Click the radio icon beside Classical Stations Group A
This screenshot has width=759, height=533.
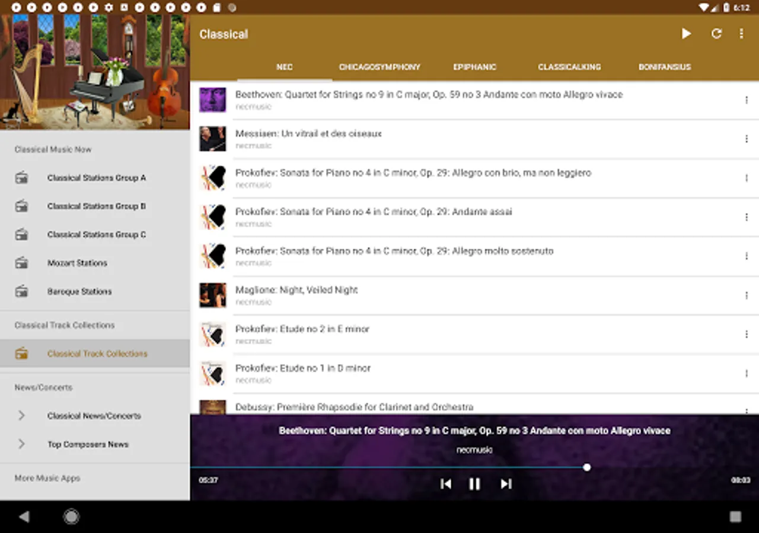tap(21, 178)
